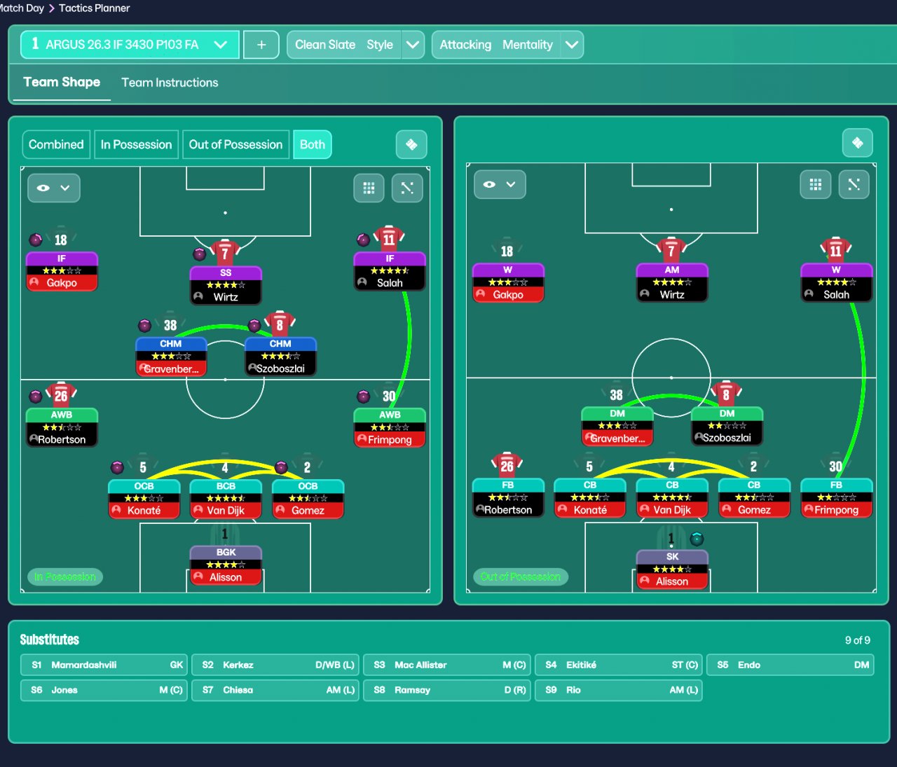Screen dimensions: 897x767
Task: Select substitute S6 Jones
Action: pos(104,690)
